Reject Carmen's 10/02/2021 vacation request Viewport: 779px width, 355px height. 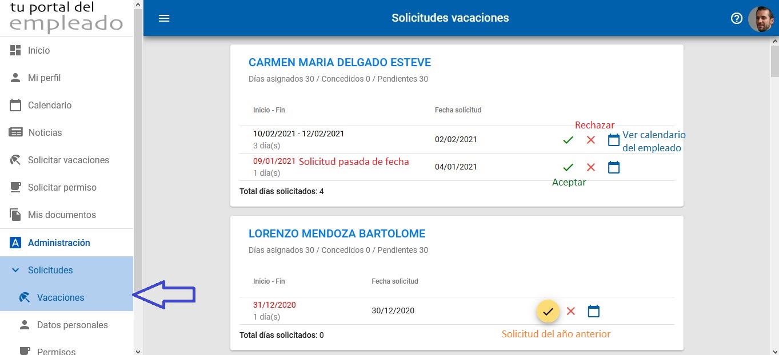pyautogui.click(x=591, y=140)
